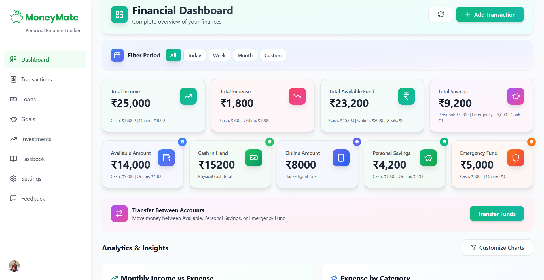The width and height of the screenshot is (544, 280).
Task: Open the Custom period selector
Action: pyautogui.click(x=273, y=55)
